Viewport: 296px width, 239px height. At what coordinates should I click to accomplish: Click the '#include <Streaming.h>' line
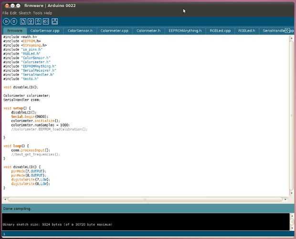tap(25, 45)
